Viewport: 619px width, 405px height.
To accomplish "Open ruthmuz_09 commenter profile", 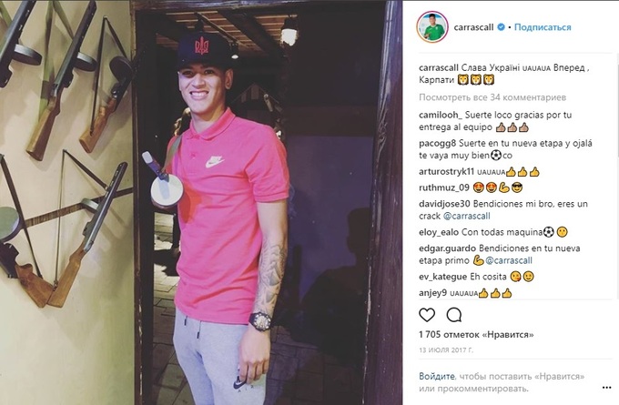I will 444,187.
